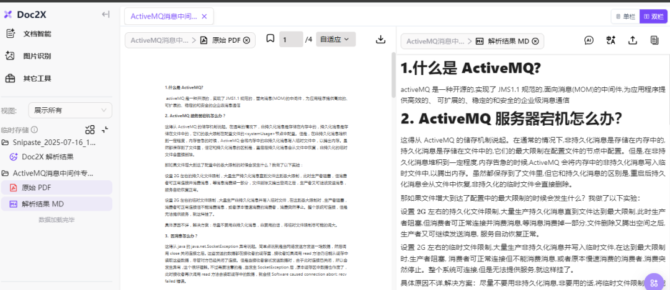Open 图片识别 image recognition
Screen dimensions: 670x290
tap(29, 56)
